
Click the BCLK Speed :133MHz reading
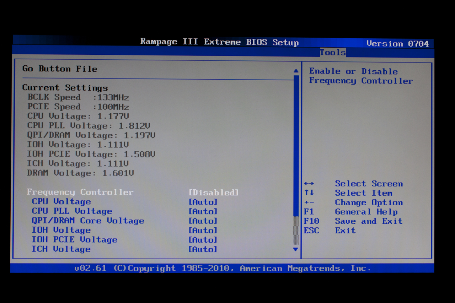[78, 97]
